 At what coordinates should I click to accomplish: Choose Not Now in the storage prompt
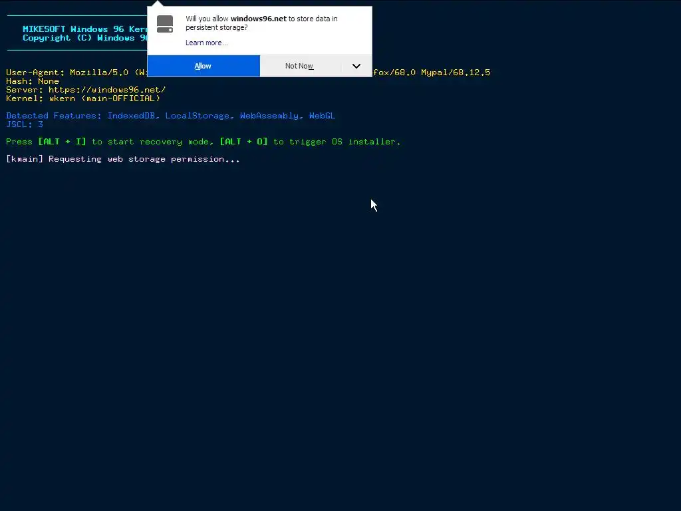coord(299,66)
